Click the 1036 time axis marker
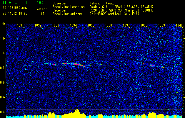The width and height of the screenshot is (185, 118). (x=109, y=25)
